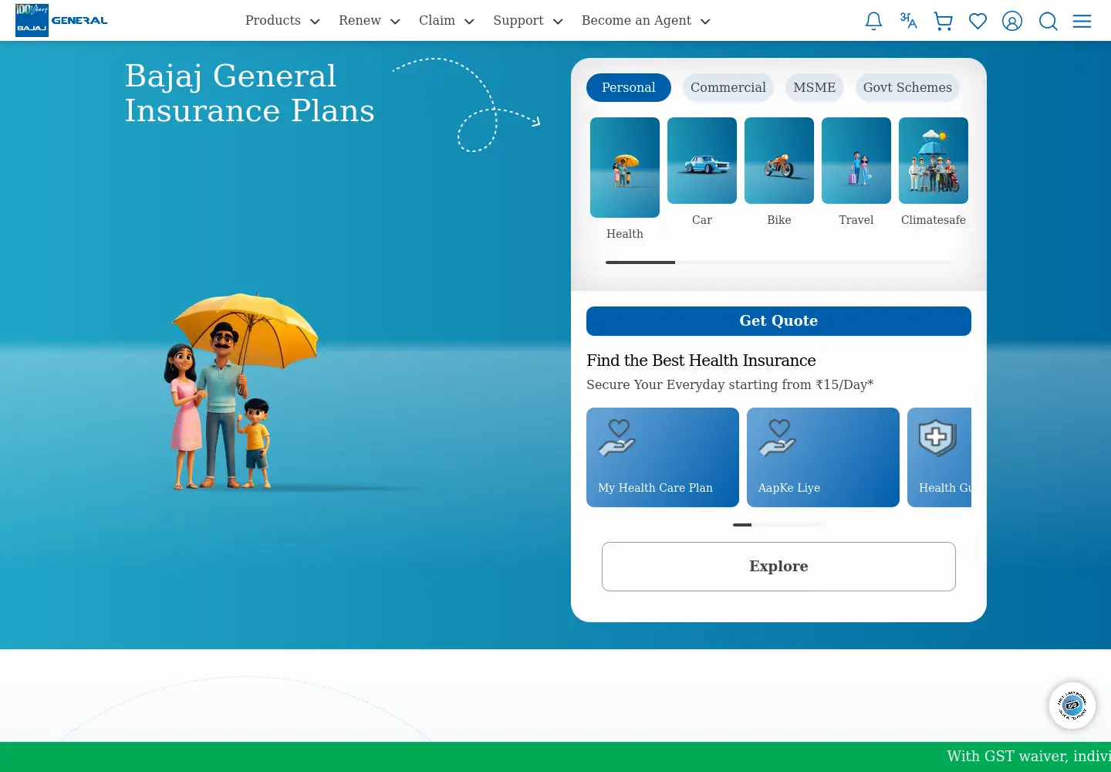
Task: Select the Health insurance tile
Action: (625, 179)
